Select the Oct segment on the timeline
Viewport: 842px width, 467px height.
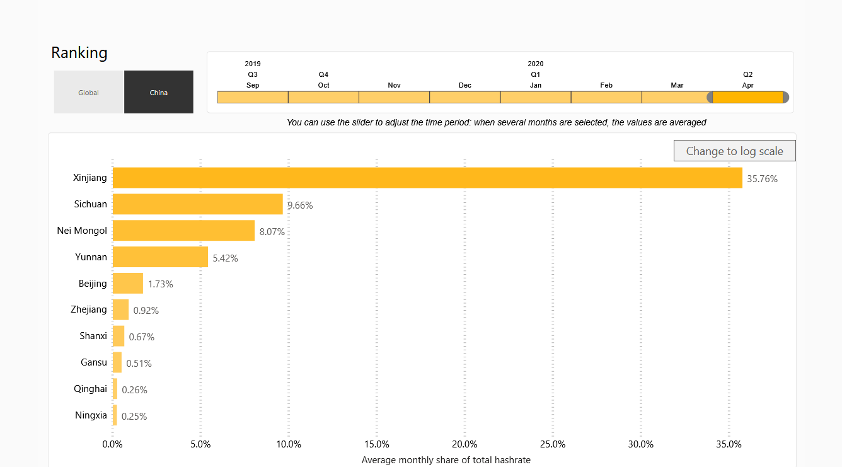(323, 97)
